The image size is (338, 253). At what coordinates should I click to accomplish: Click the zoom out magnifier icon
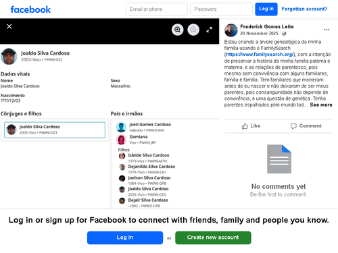click(193, 30)
